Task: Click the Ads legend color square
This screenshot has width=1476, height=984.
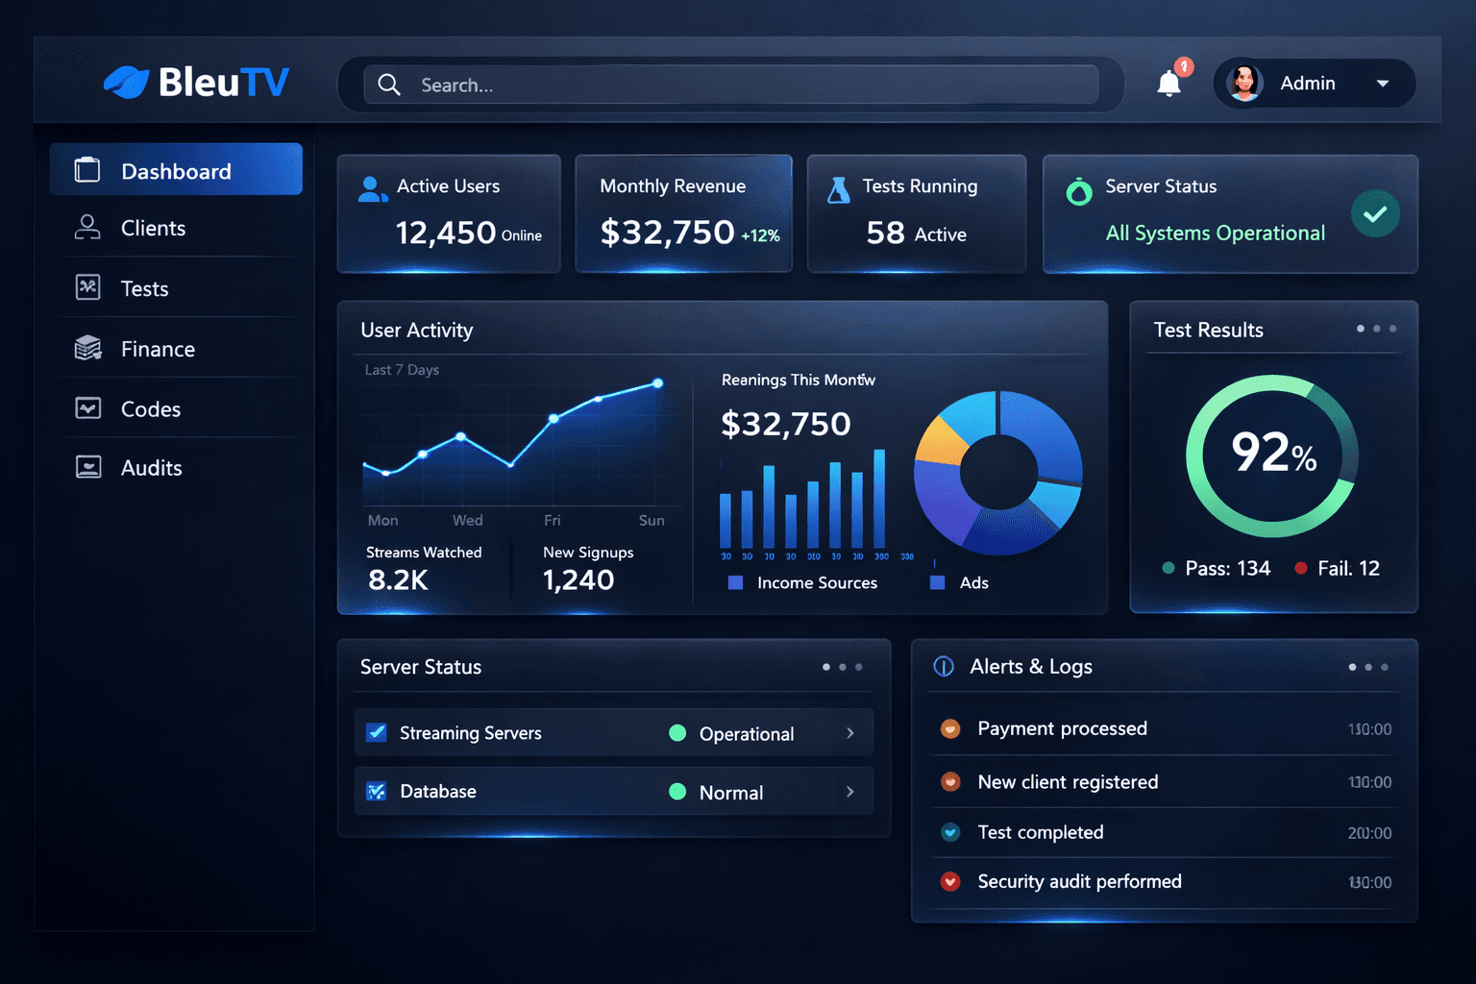Action: pyautogui.click(x=938, y=583)
